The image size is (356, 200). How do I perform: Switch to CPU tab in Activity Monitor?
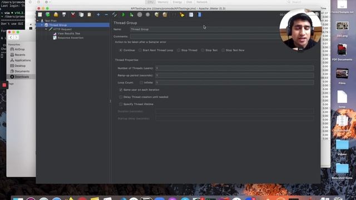click(x=151, y=2)
